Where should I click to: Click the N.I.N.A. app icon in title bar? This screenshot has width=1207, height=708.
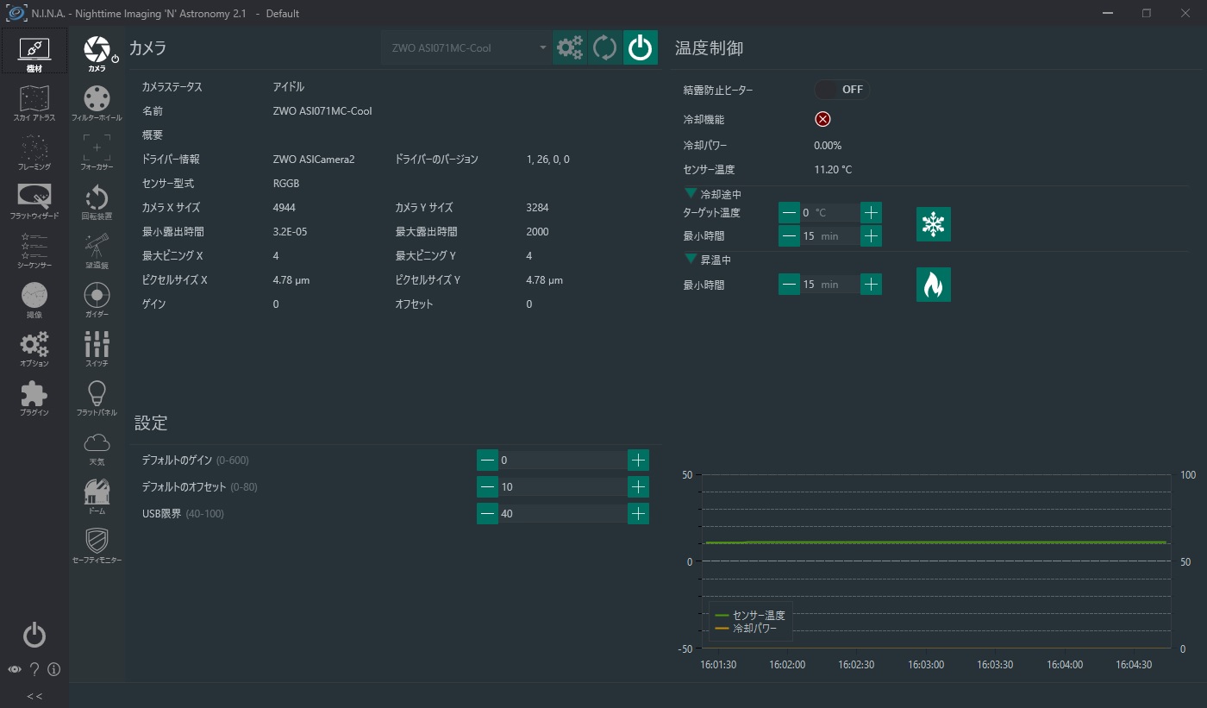pyautogui.click(x=17, y=13)
